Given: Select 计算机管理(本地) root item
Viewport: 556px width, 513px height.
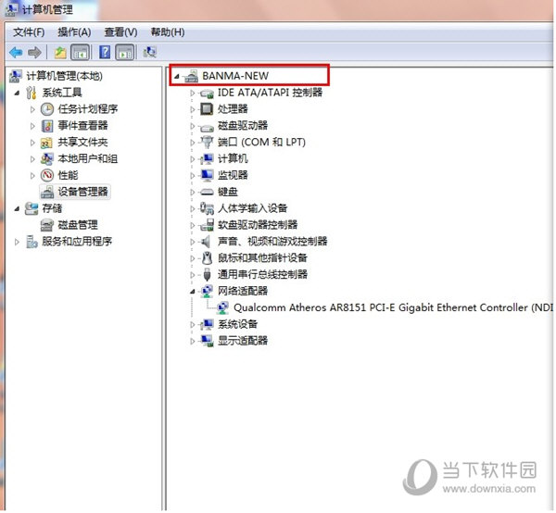Looking at the screenshot, I should (64, 76).
